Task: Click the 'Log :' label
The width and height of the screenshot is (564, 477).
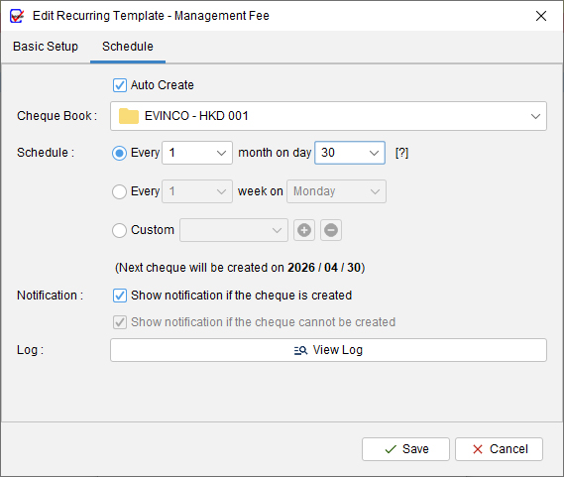Action: click(30, 350)
